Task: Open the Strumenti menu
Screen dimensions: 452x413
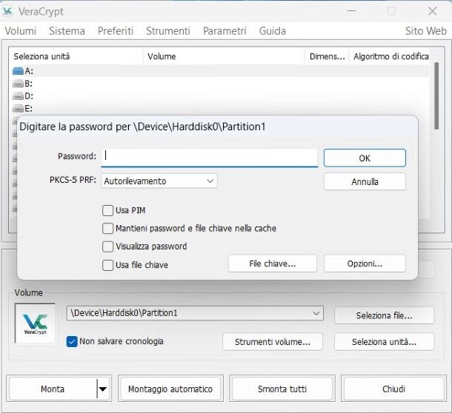Action: [x=168, y=31]
